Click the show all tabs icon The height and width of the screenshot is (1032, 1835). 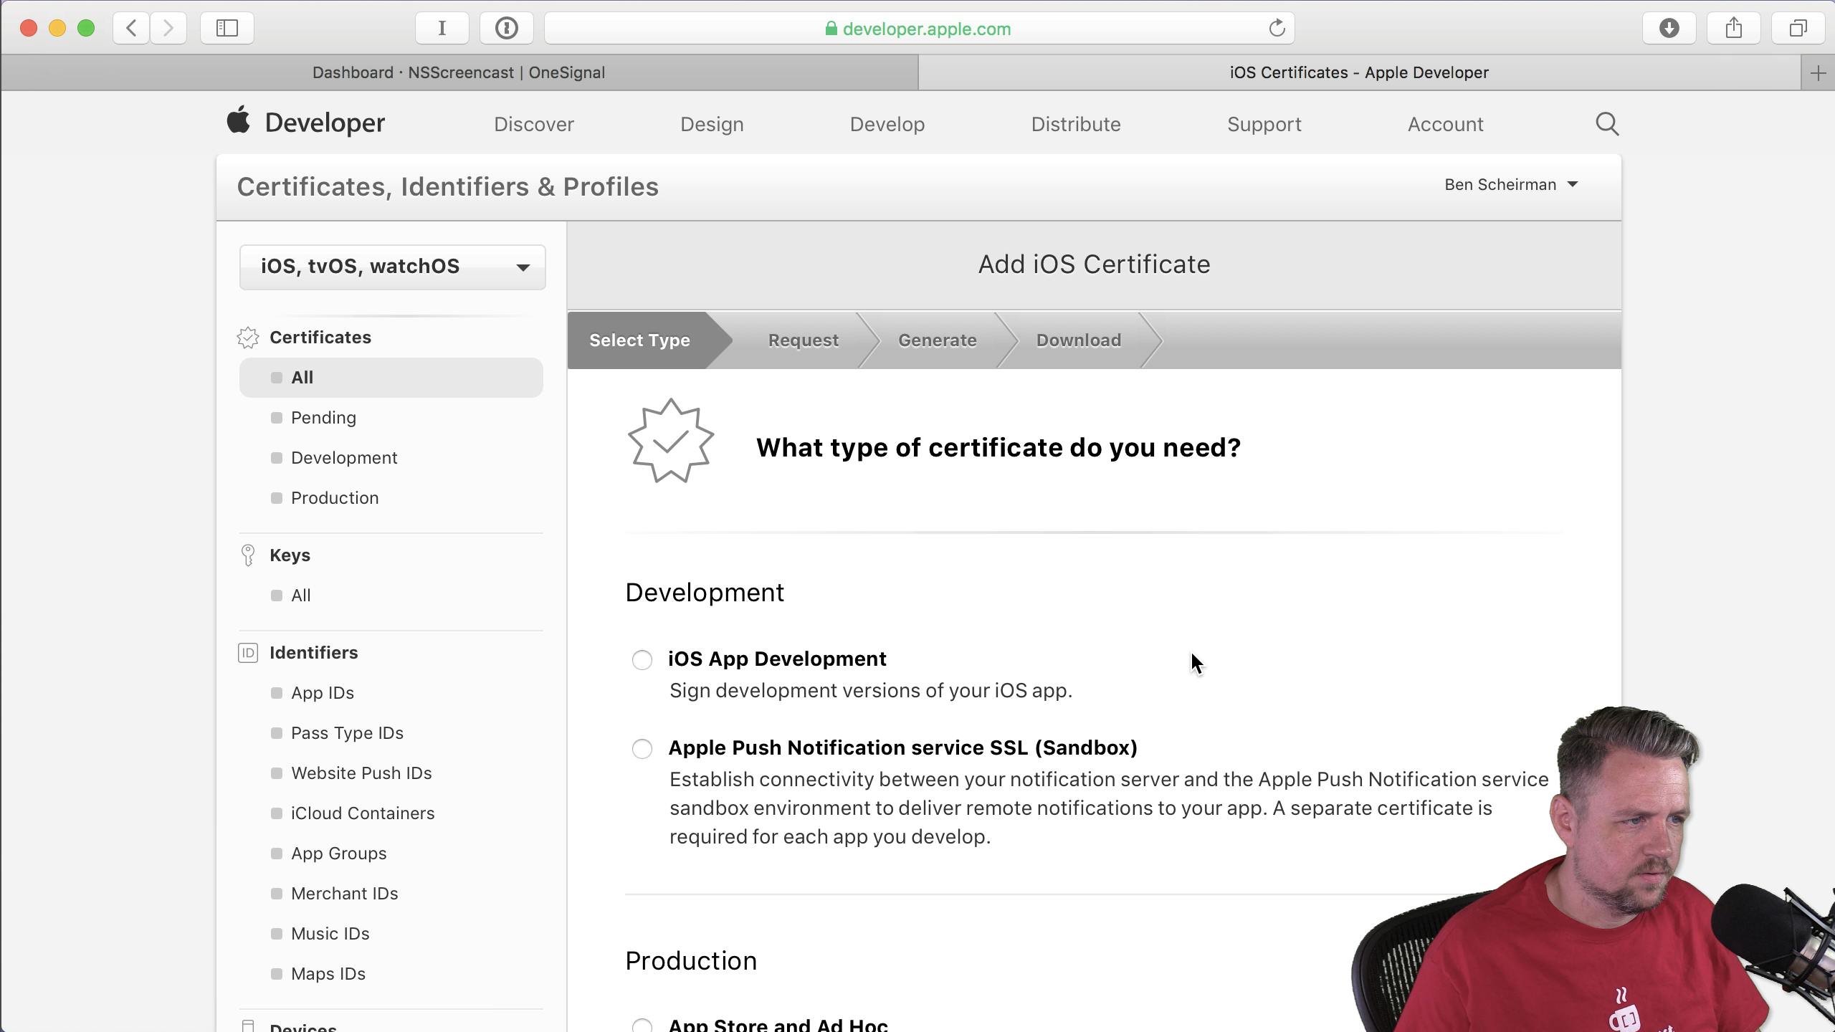point(1798,28)
